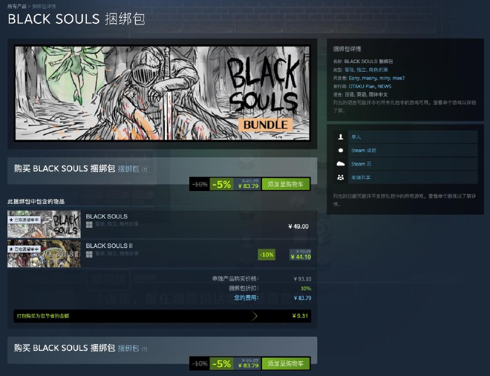Click the Windows icon under BLACK SOULS II
Screen dimensions: 490x376
coord(89,254)
